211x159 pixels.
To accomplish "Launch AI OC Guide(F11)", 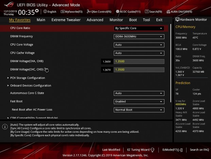I will point(128,12).
